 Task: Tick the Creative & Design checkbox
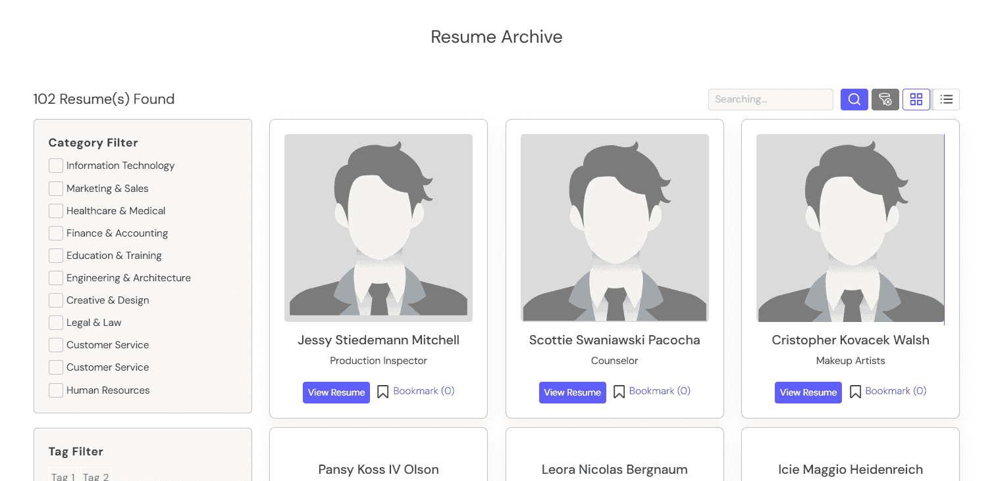click(x=56, y=300)
